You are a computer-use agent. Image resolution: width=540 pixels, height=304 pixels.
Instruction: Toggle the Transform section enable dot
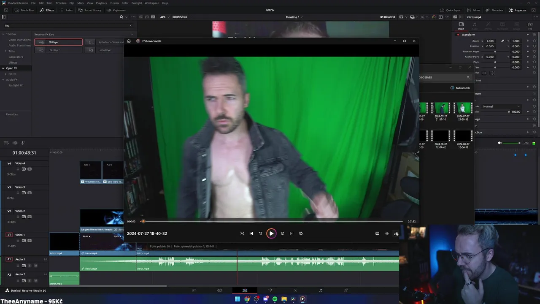[x=458, y=35]
